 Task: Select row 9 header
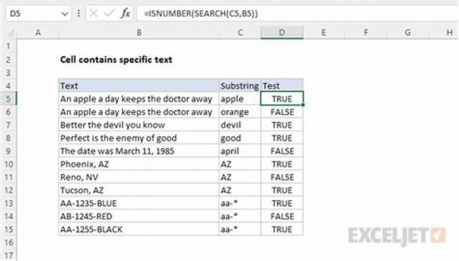tap(8, 151)
